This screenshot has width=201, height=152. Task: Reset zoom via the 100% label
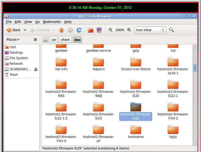(120, 30)
